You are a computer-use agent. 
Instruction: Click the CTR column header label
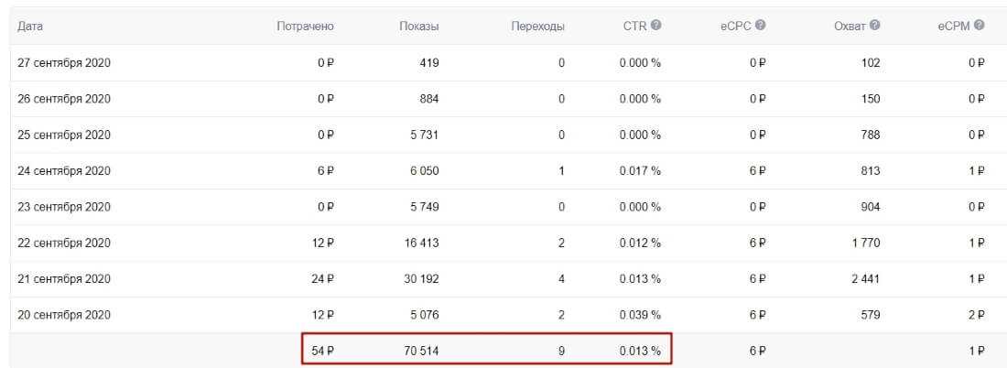[634, 27]
